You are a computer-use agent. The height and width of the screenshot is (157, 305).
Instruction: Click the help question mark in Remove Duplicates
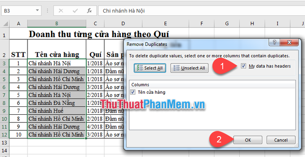click(274, 42)
